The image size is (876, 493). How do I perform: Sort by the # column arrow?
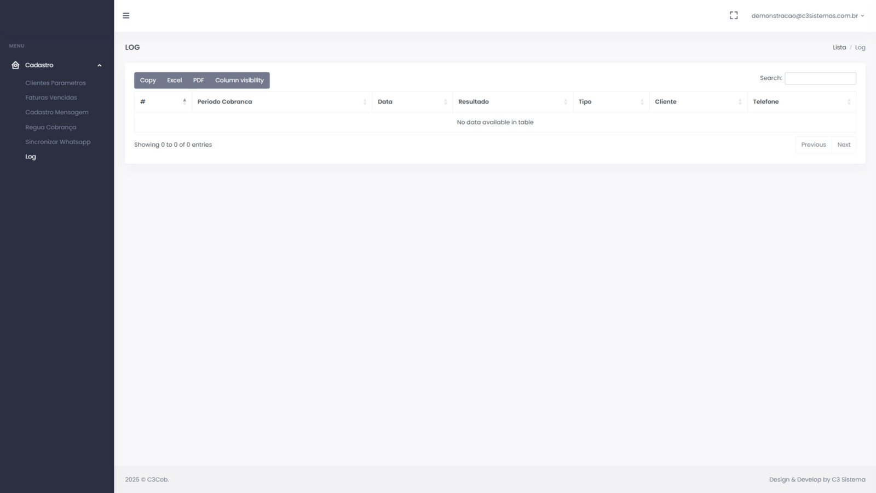(x=185, y=101)
